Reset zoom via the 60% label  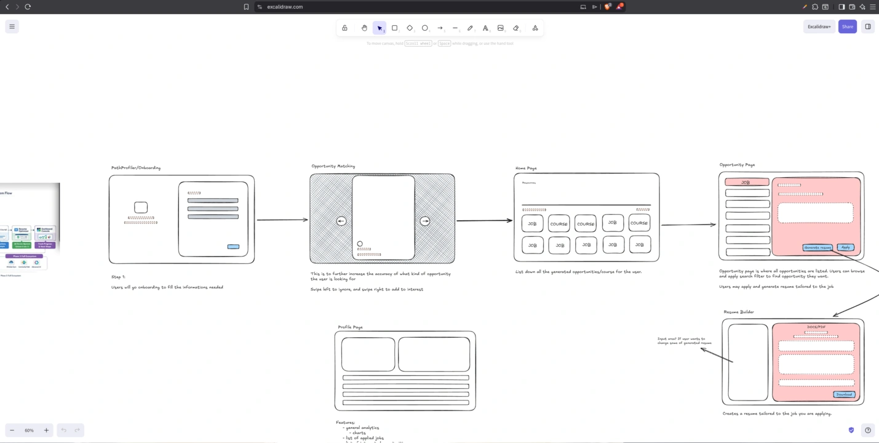coord(29,430)
